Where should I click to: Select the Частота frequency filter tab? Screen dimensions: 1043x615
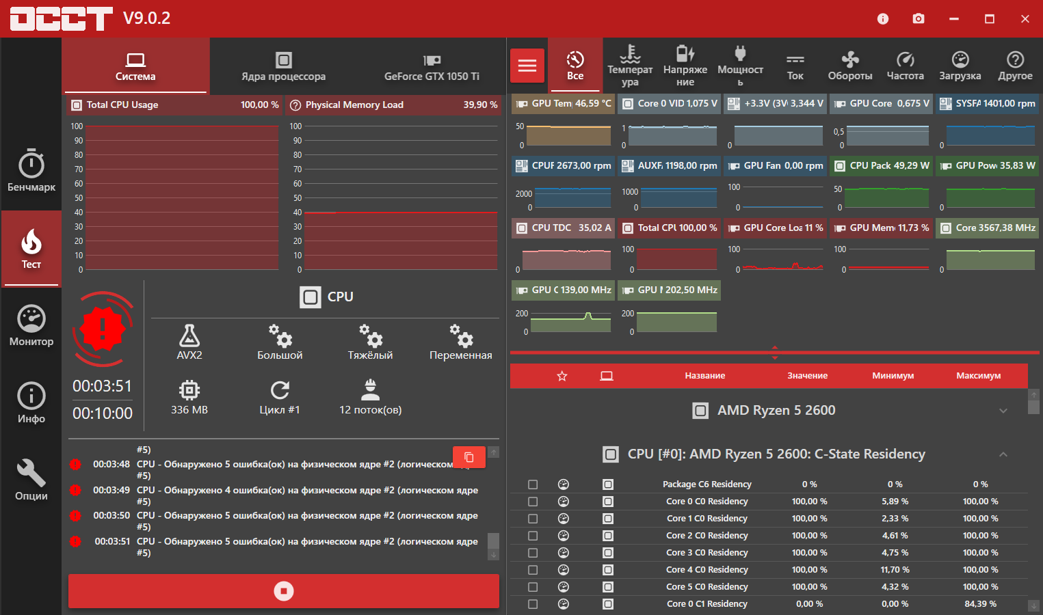(x=906, y=66)
